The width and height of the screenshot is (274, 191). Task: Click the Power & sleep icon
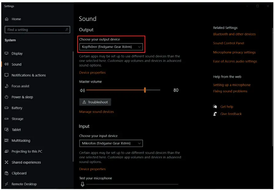click(x=7, y=97)
